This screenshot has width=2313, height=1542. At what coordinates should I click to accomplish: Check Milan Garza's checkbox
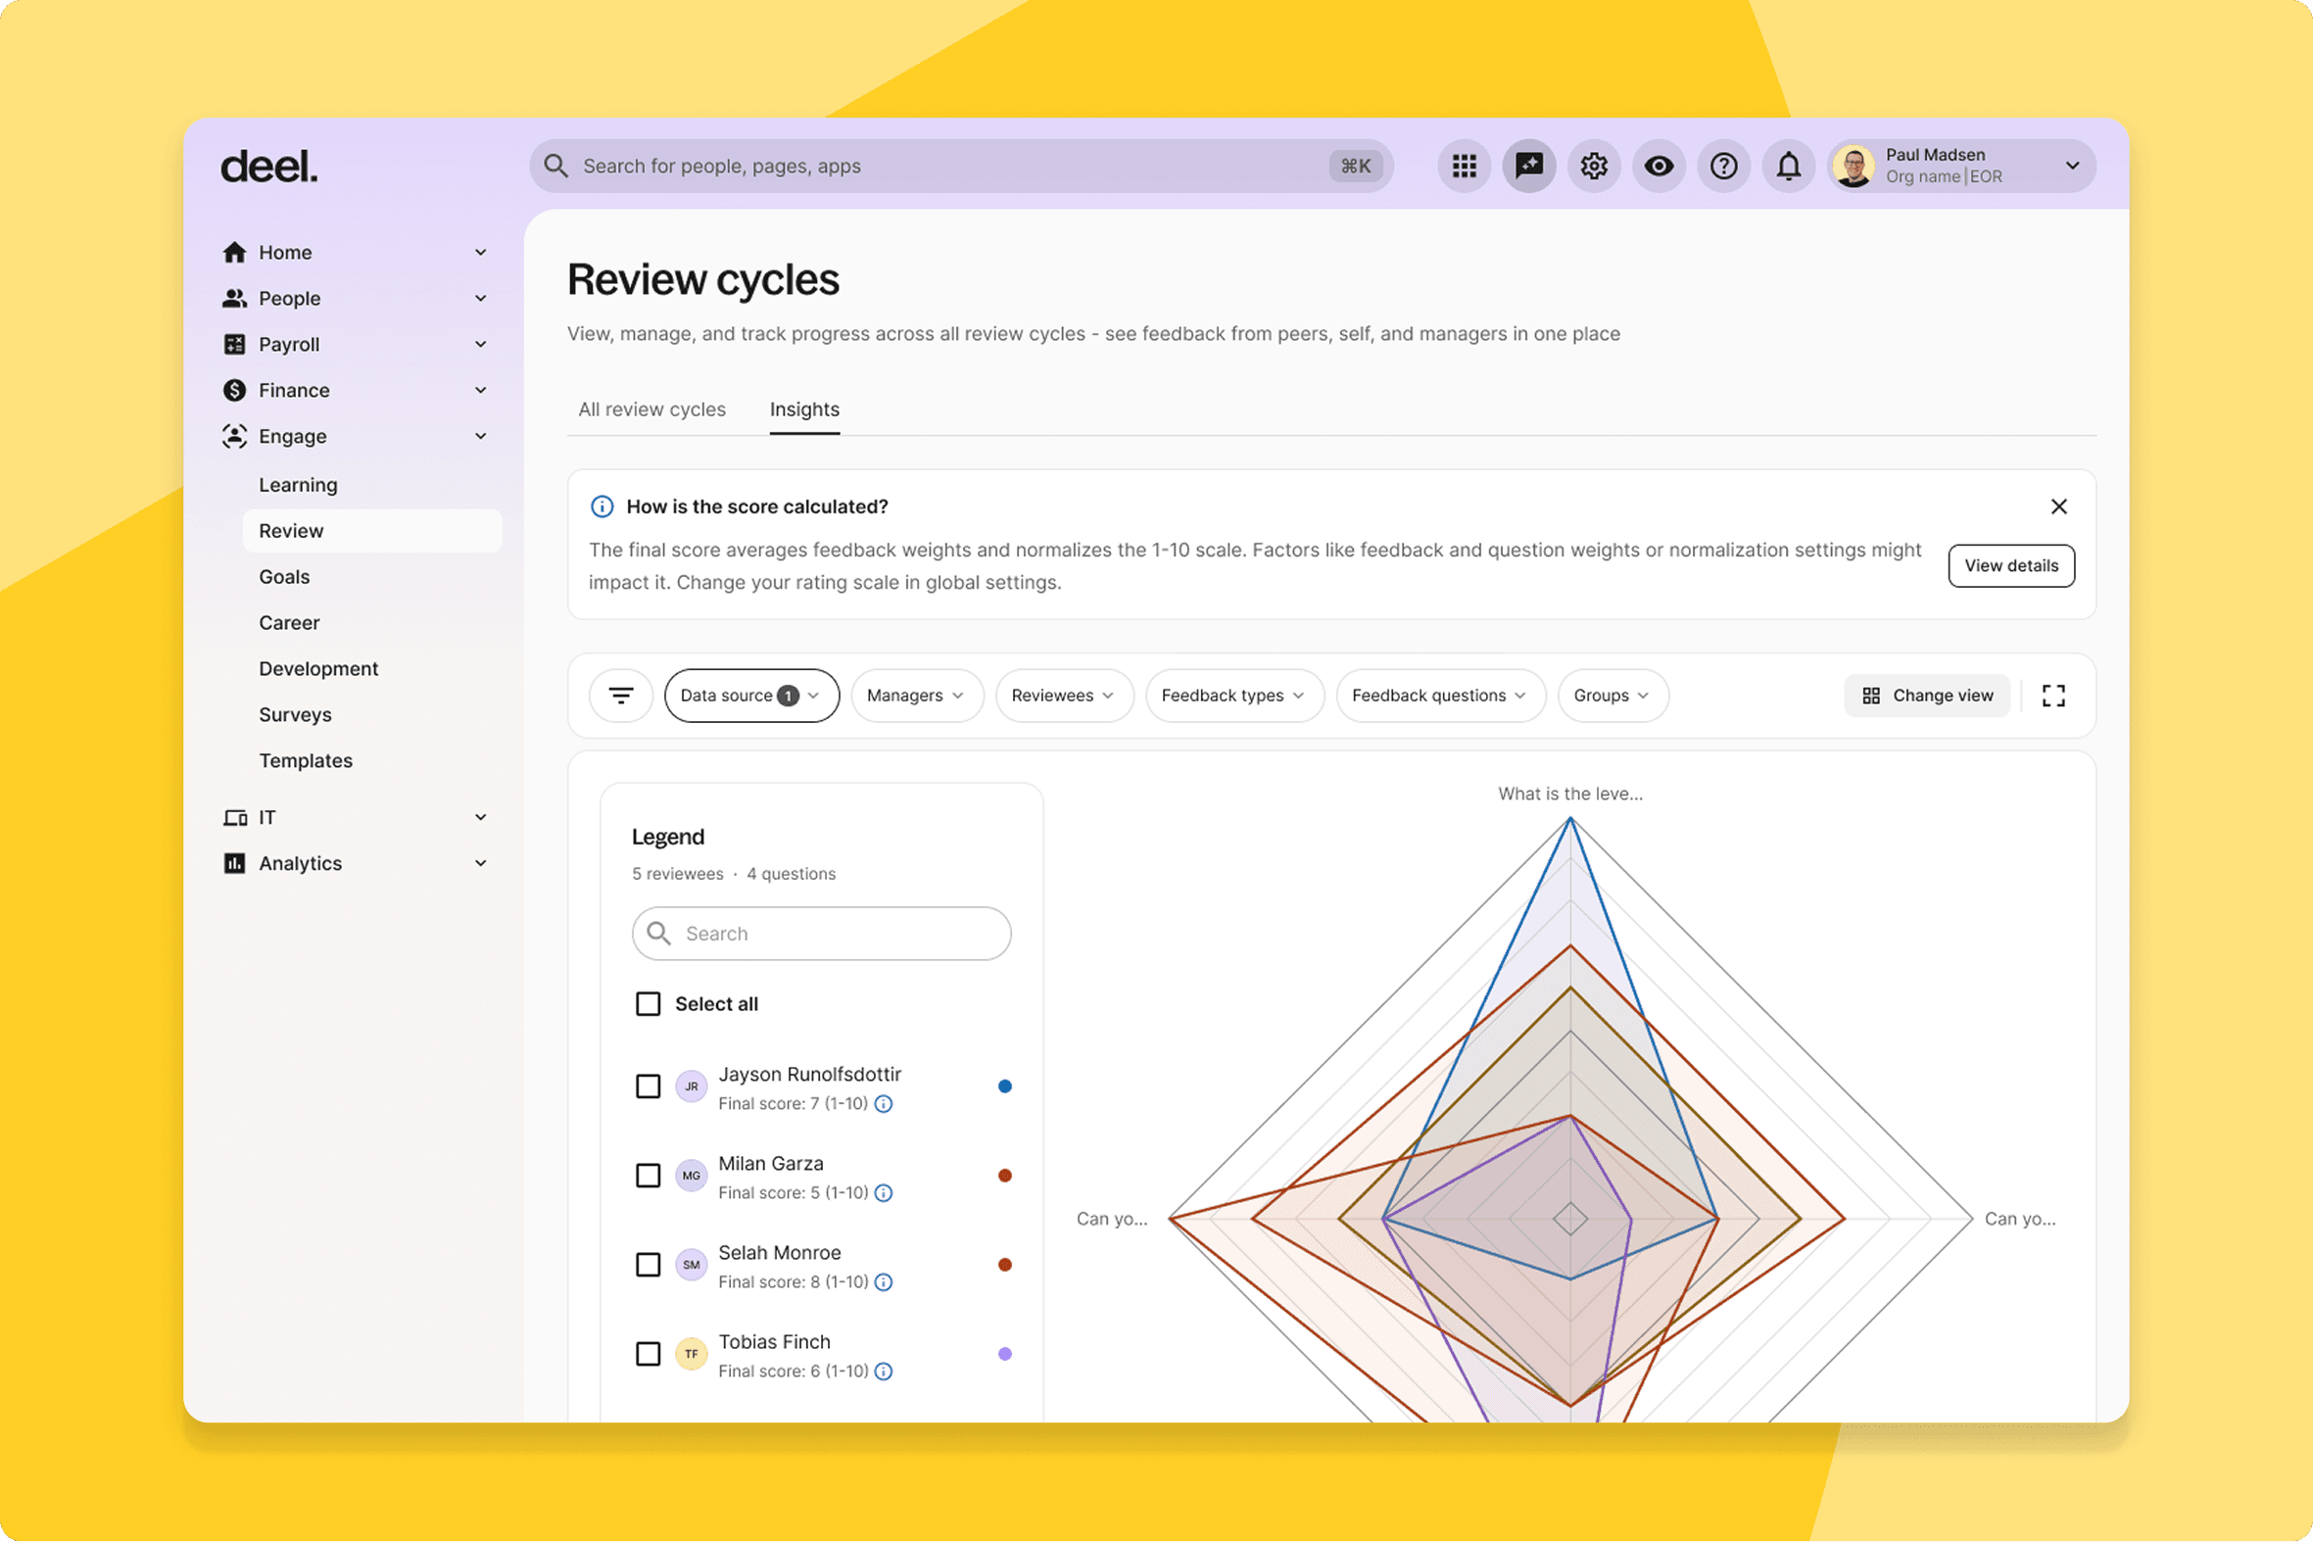649,1178
